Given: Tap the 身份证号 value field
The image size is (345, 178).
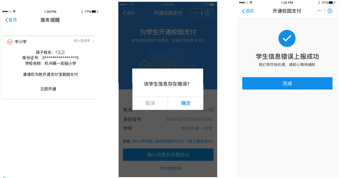Looking at the screenshot, I should click(x=189, y=119).
